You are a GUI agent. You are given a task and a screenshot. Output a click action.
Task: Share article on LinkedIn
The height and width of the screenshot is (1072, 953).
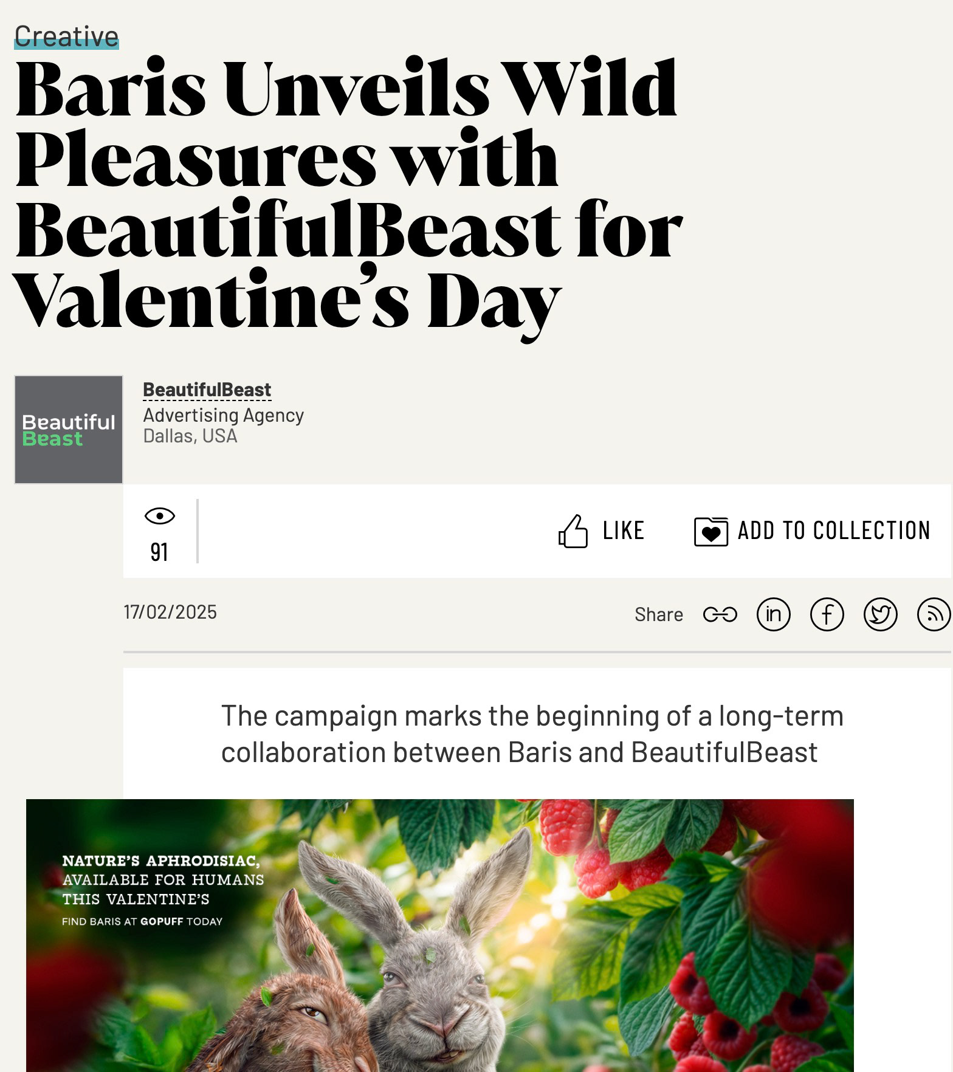pos(773,614)
